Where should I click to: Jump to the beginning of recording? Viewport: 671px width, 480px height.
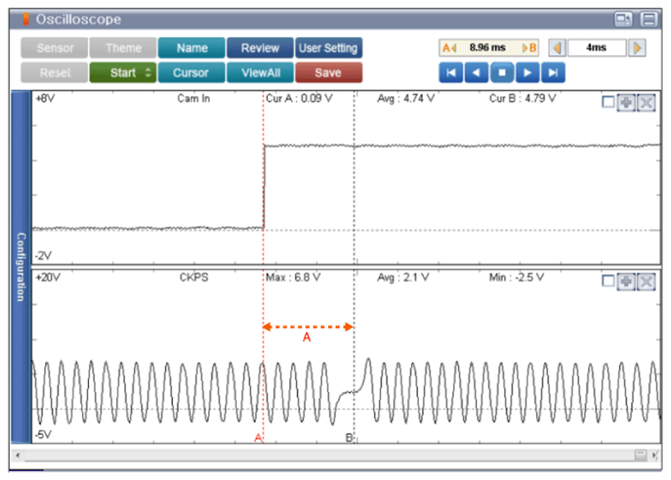(x=451, y=72)
